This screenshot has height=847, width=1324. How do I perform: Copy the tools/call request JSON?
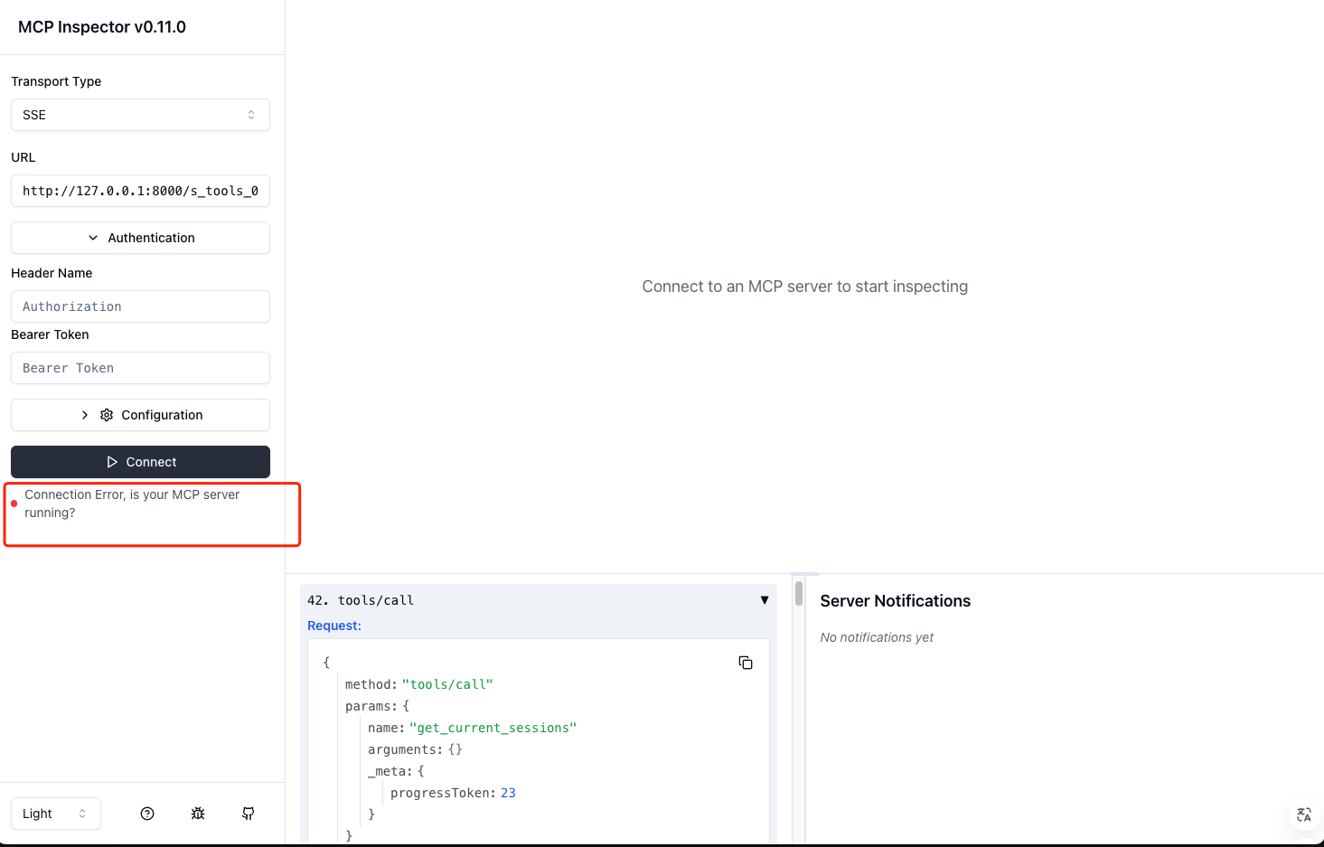pyautogui.click(x=746, y=663)
